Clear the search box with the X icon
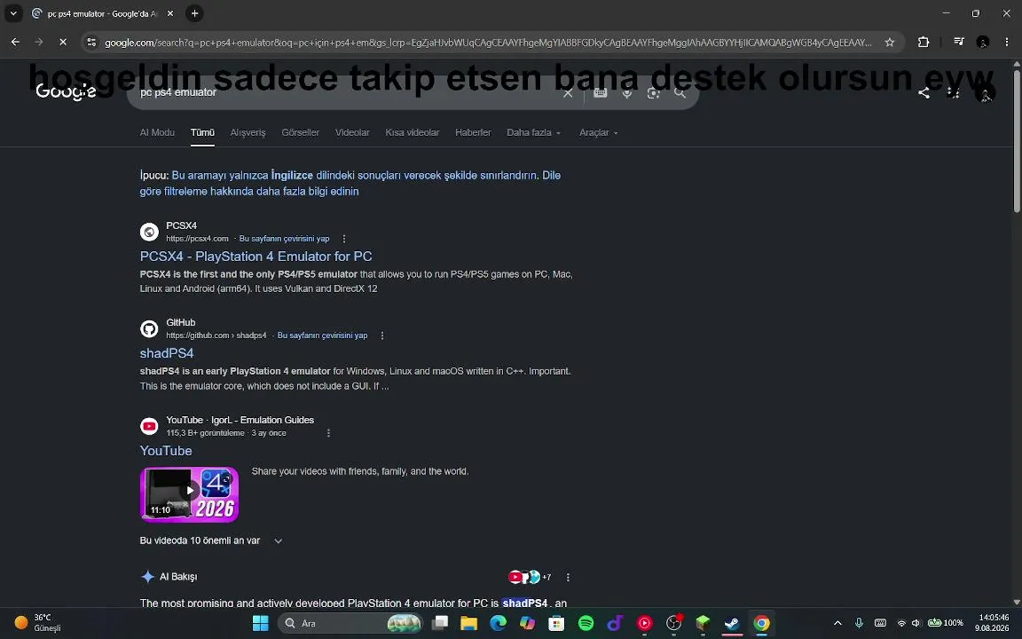1022x639 pixels. tap(568, 93)
